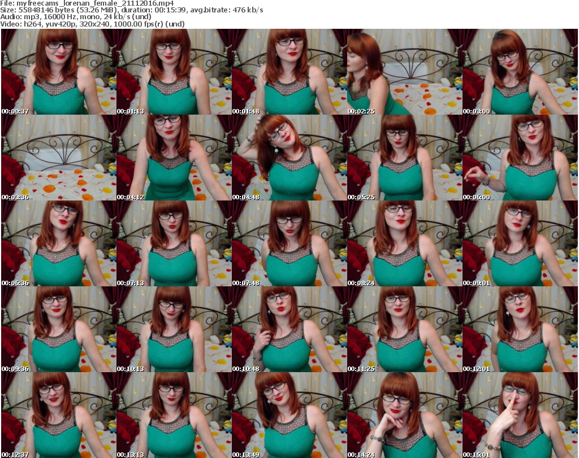Image resolution: width=579 pixels, height=458 pixels.
Task: Choose the frame at 00:14:24
Action: click(404, 415)
